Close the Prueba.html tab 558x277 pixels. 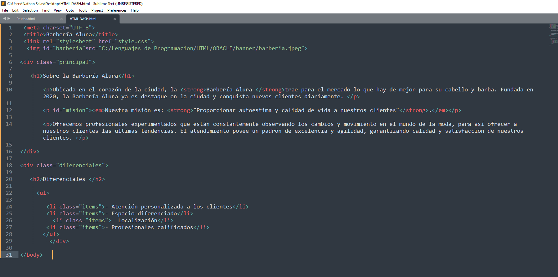[61, 19]
